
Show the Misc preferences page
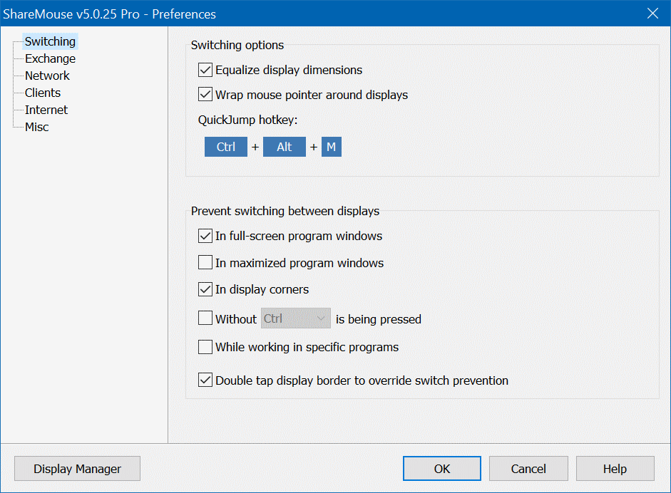click(x=37, y=127)
